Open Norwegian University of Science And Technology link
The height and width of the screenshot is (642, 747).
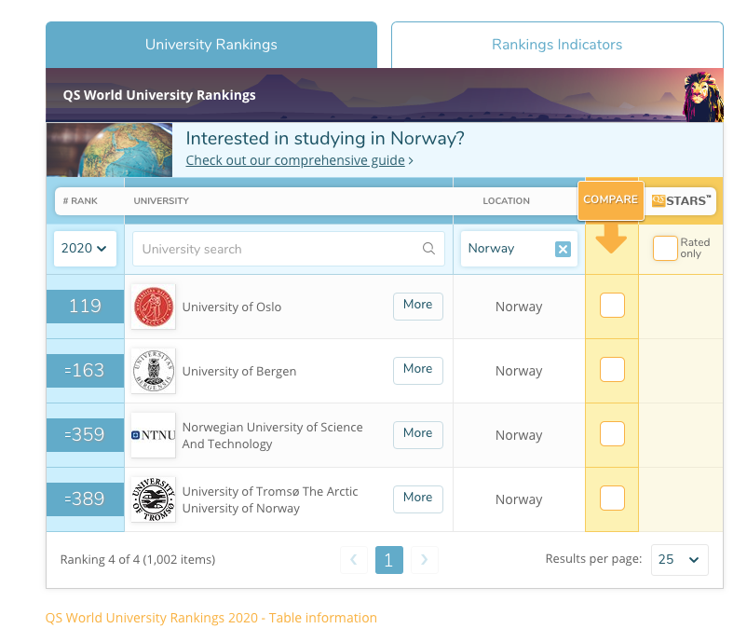click(273, 436)
